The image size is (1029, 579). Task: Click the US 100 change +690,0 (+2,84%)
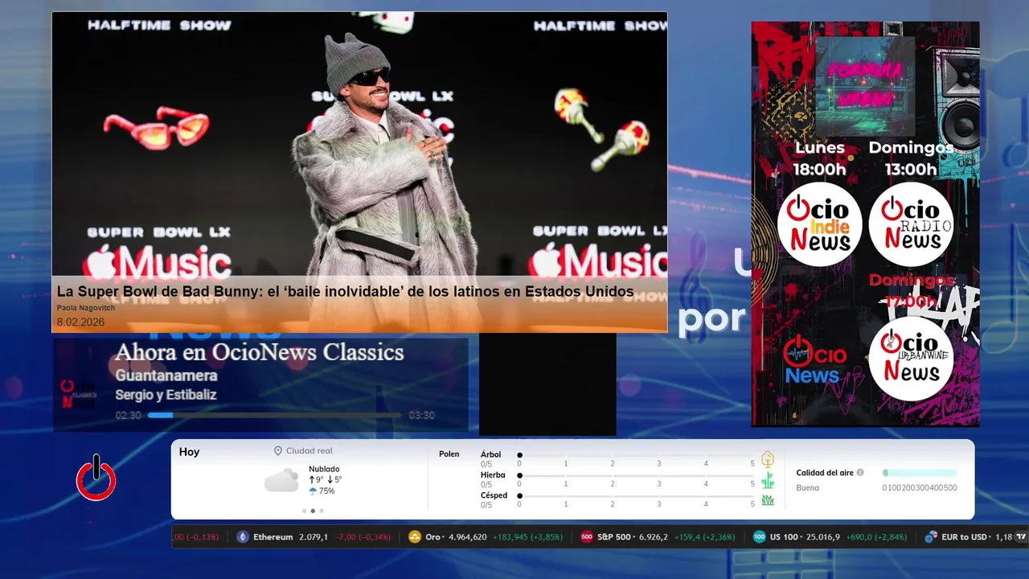pyautogui.click(x=876, y=537)
